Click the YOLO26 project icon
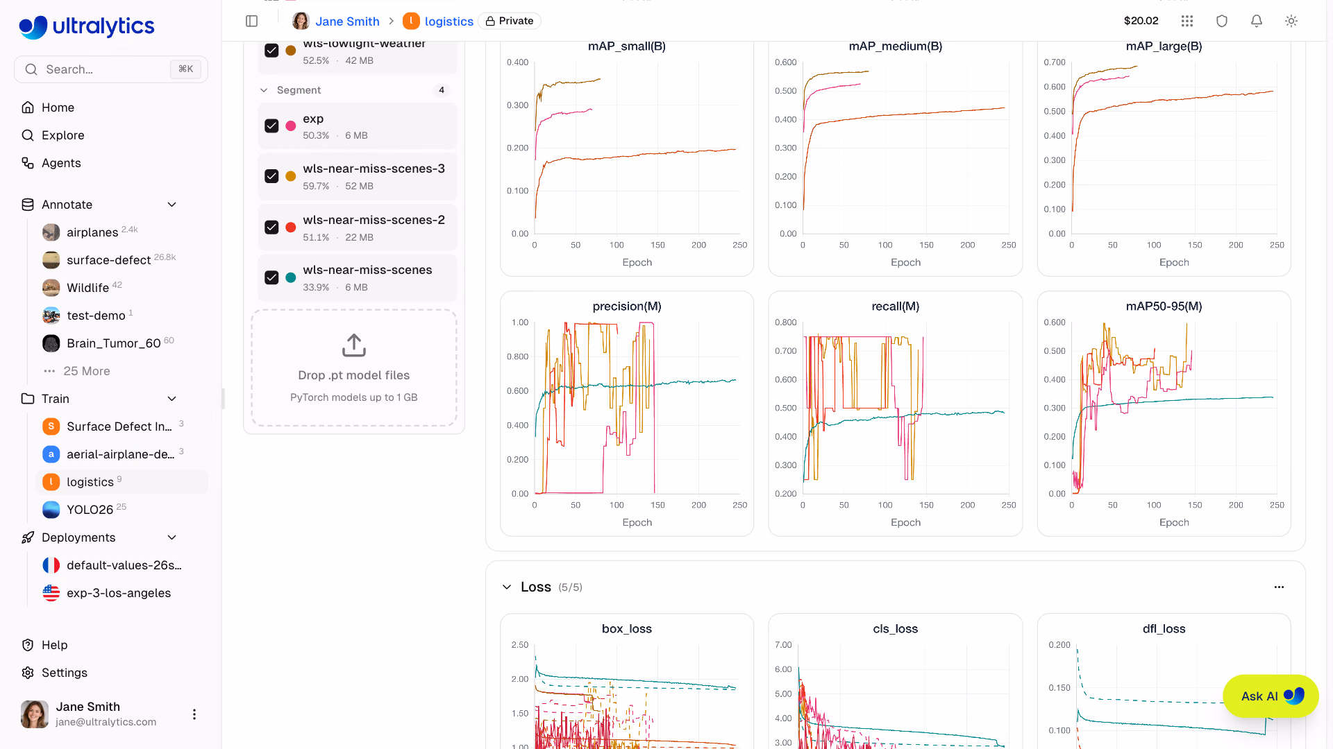Image resolution: width=1333 pixels, height=749 pixels. 51,510
